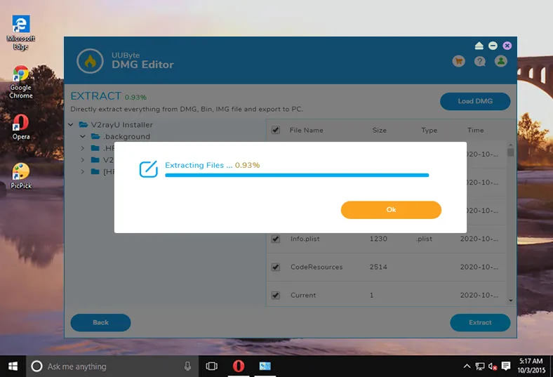Viewport: 553px width, 377px height.
Task: Open DMG Editor taskbar app icon
Action: [x=265, y=366]
